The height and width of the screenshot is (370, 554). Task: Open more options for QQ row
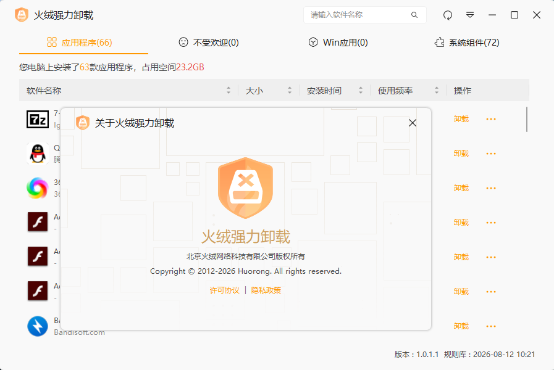[x=491, y=154]
